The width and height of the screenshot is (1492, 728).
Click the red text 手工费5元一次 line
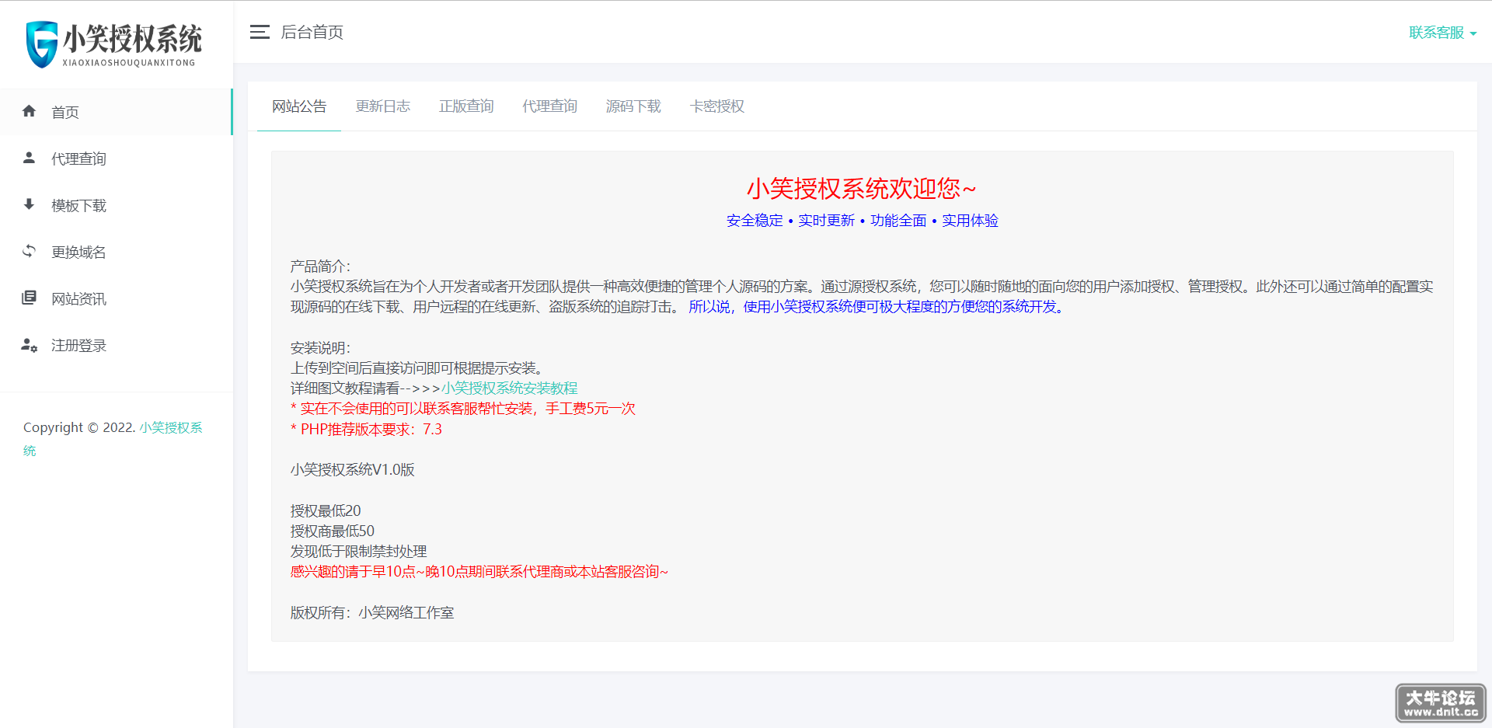[x=463, y=409]
